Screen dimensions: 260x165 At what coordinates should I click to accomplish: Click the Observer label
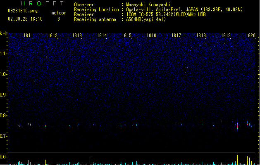pyautogui.click(x=84, y=5)
